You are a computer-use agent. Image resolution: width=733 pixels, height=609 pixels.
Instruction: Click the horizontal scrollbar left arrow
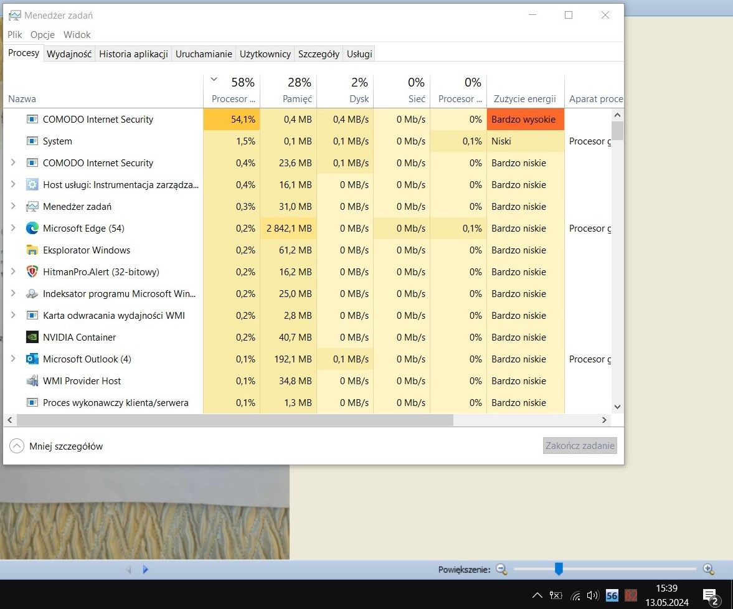[10, 420]
